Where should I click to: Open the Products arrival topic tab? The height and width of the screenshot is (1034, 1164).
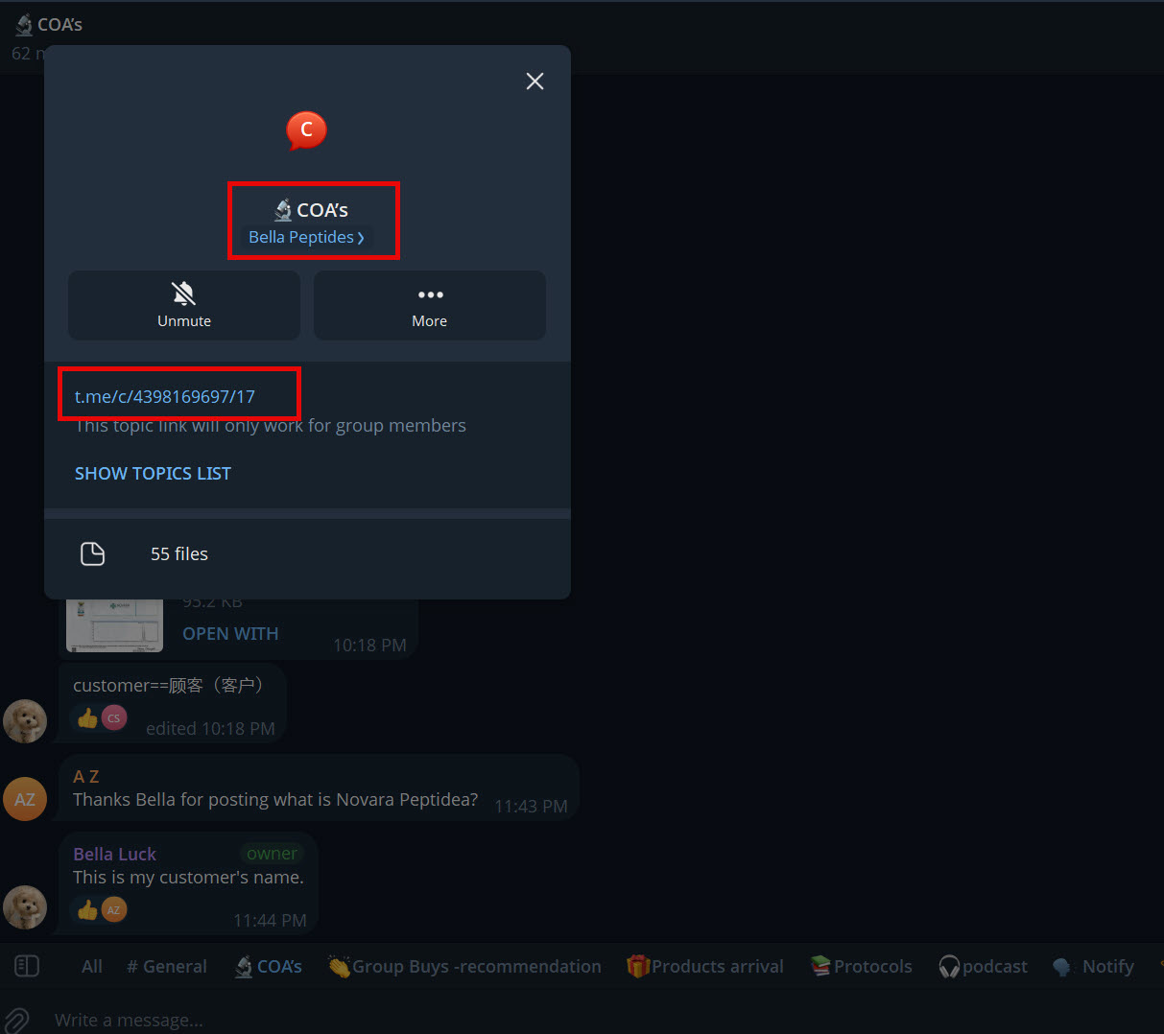[x=705, y=967]
